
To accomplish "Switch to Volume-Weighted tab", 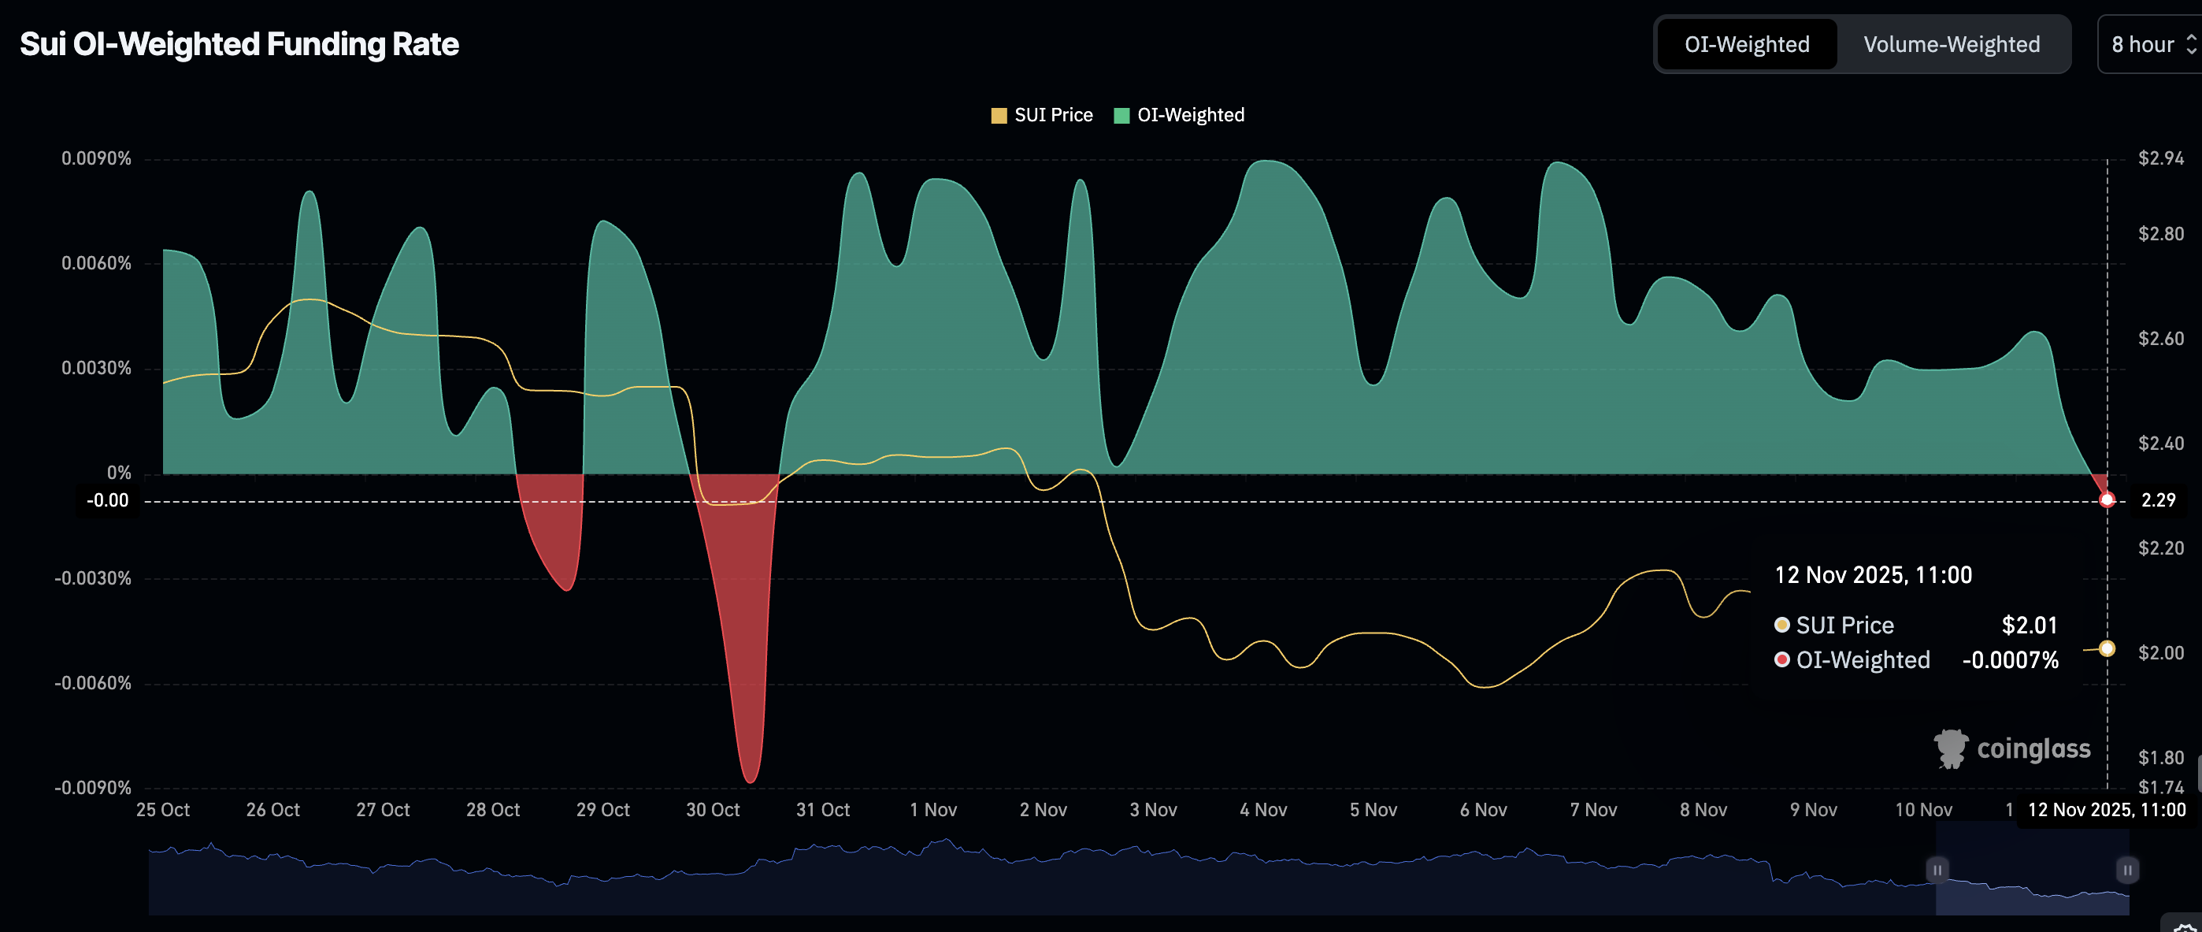I will click(1951, 44).
